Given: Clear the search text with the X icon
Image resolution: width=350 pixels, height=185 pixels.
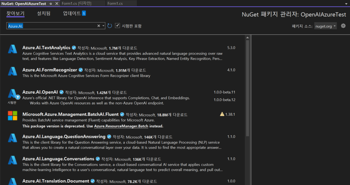Looking at the screenshot, I should 99,26.
